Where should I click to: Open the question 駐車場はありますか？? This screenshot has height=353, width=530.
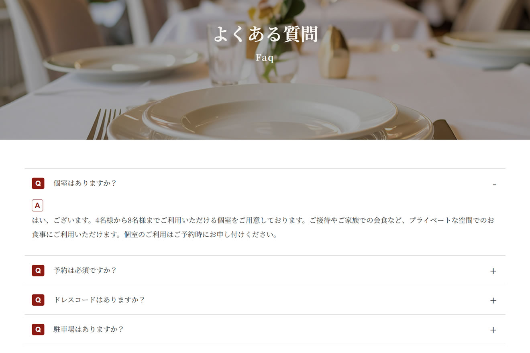(89, 329)
